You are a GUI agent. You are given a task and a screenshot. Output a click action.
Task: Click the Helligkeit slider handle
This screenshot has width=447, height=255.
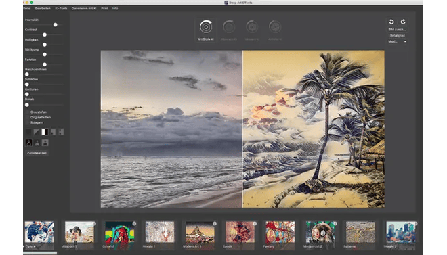(45, 45)
